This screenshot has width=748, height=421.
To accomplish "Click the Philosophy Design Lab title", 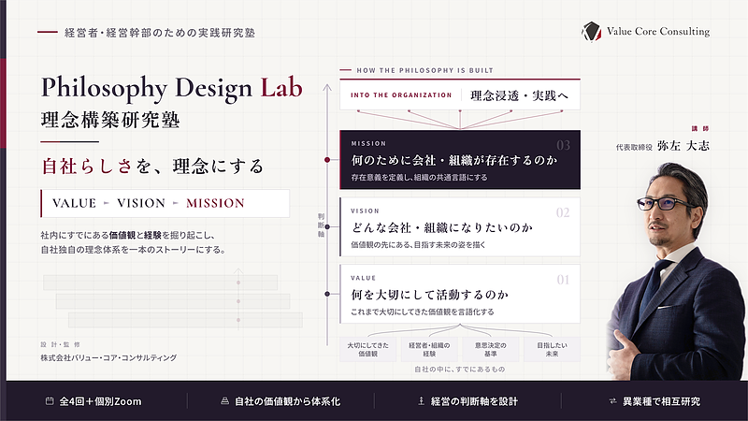I will coord(172,88).
